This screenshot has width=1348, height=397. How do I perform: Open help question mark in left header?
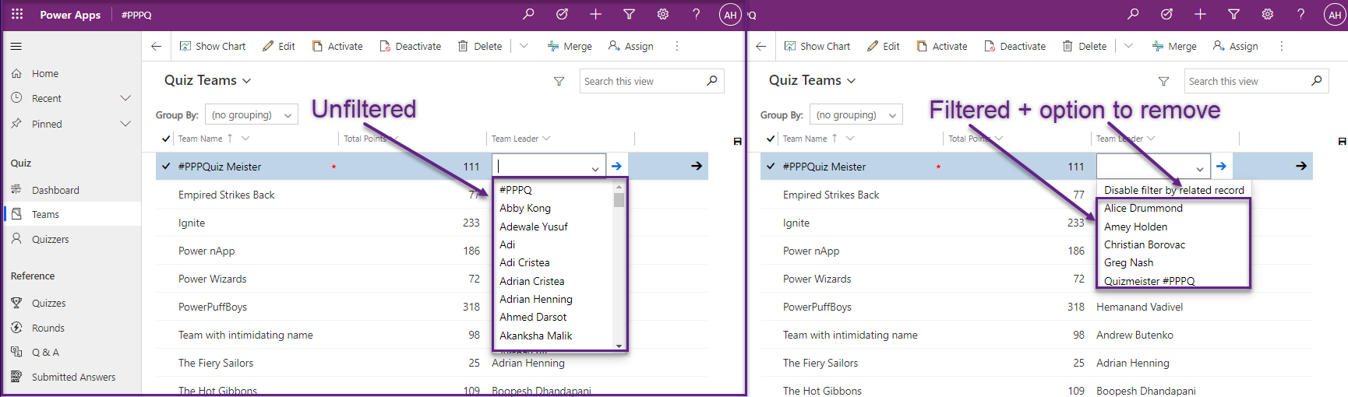tap(697, 14)
